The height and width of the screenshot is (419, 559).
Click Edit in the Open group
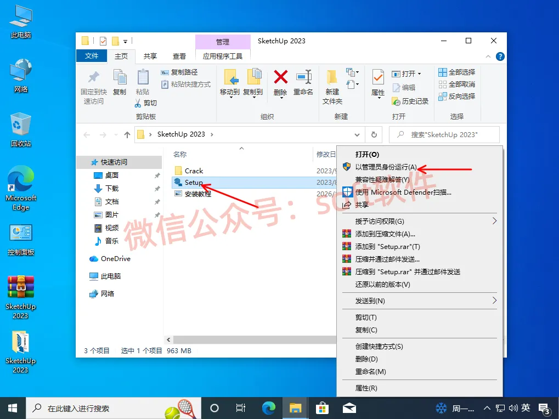(x=404, y=88)
